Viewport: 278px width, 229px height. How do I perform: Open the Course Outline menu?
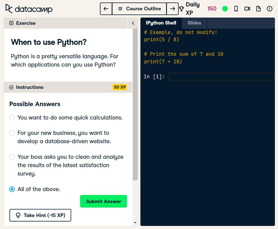pyautogui.click(x=139, y=9)
